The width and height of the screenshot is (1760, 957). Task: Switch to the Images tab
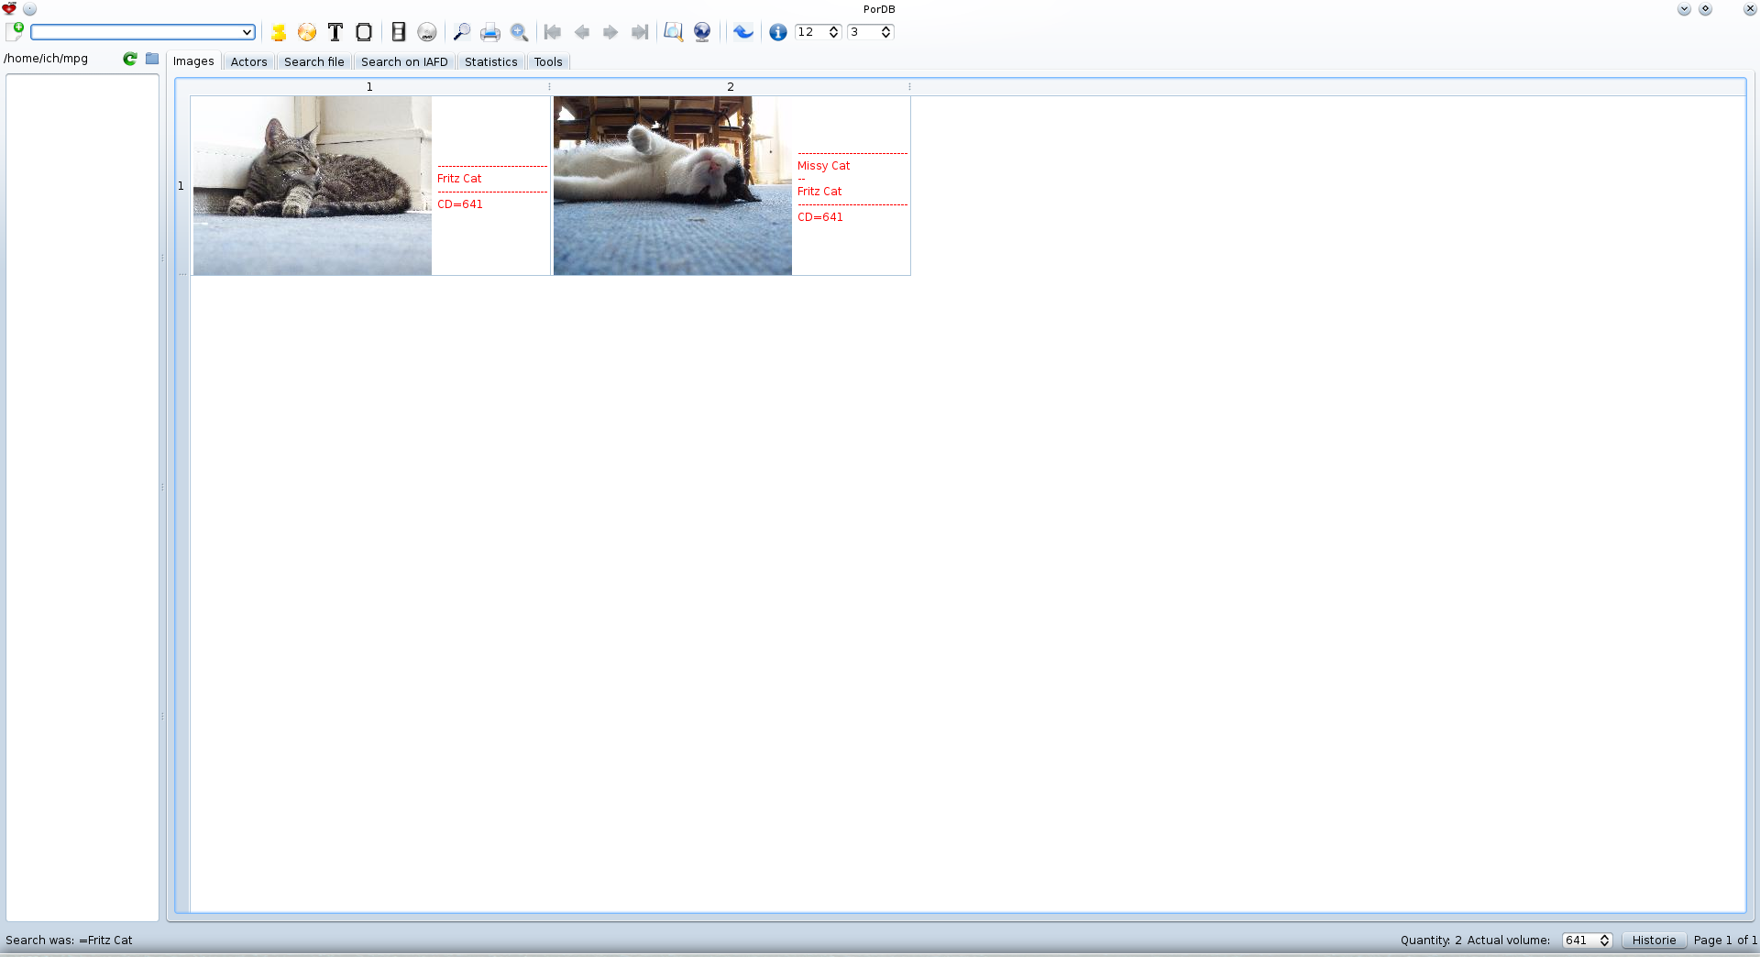pyautogui.click(x=193, y=61)
